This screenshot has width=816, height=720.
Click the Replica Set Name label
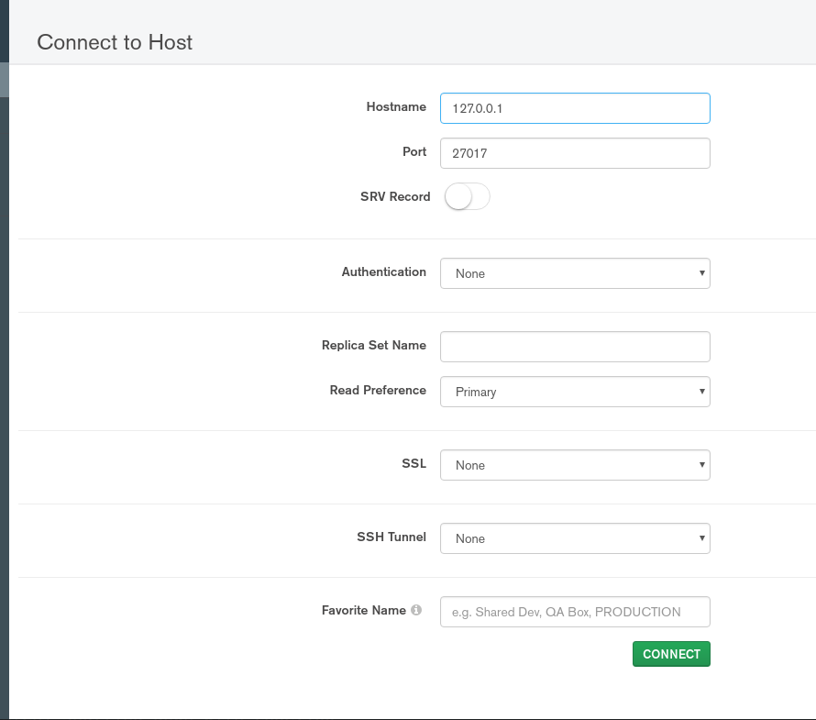(373, 346)
